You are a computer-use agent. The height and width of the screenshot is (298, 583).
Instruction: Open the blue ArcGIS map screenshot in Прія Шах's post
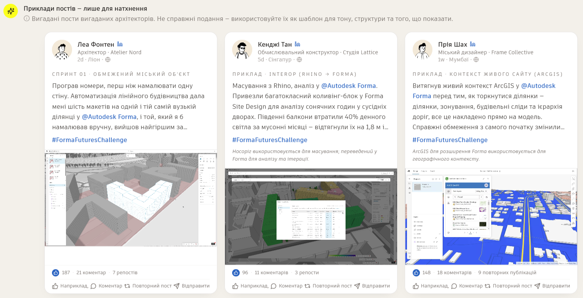(x=491, y=217)
